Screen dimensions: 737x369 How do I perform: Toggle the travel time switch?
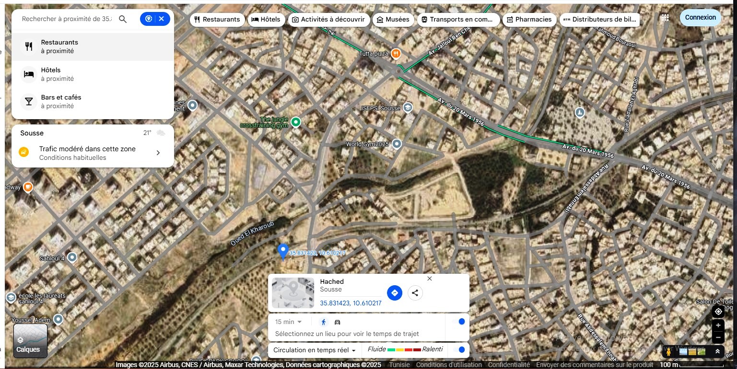tap(459, 322)
